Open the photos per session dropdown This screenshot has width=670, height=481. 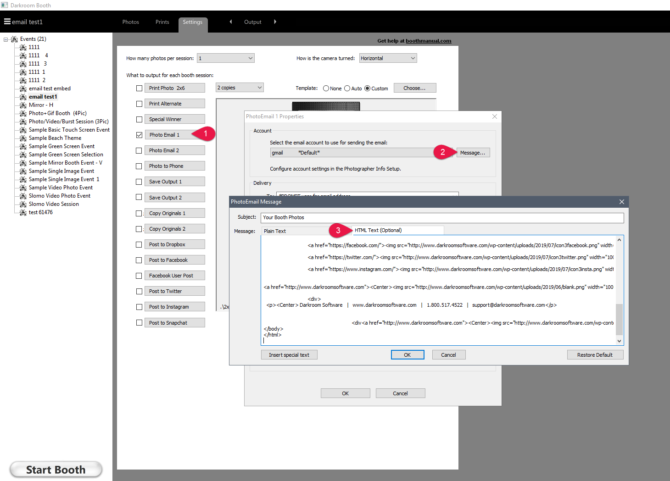pos(225,58)
